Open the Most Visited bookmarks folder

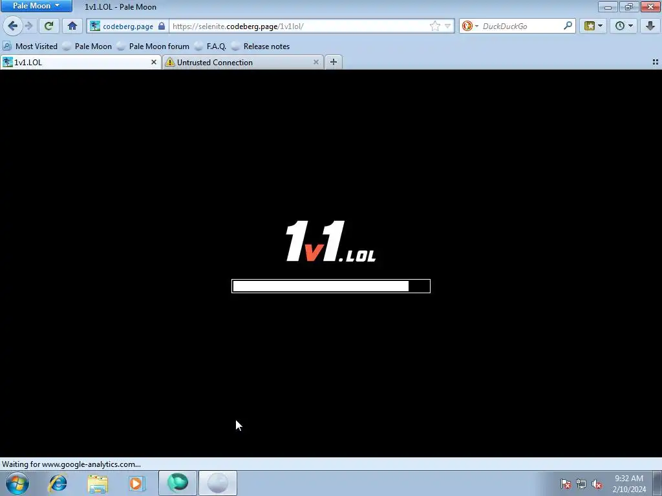(x=30, y=46)
